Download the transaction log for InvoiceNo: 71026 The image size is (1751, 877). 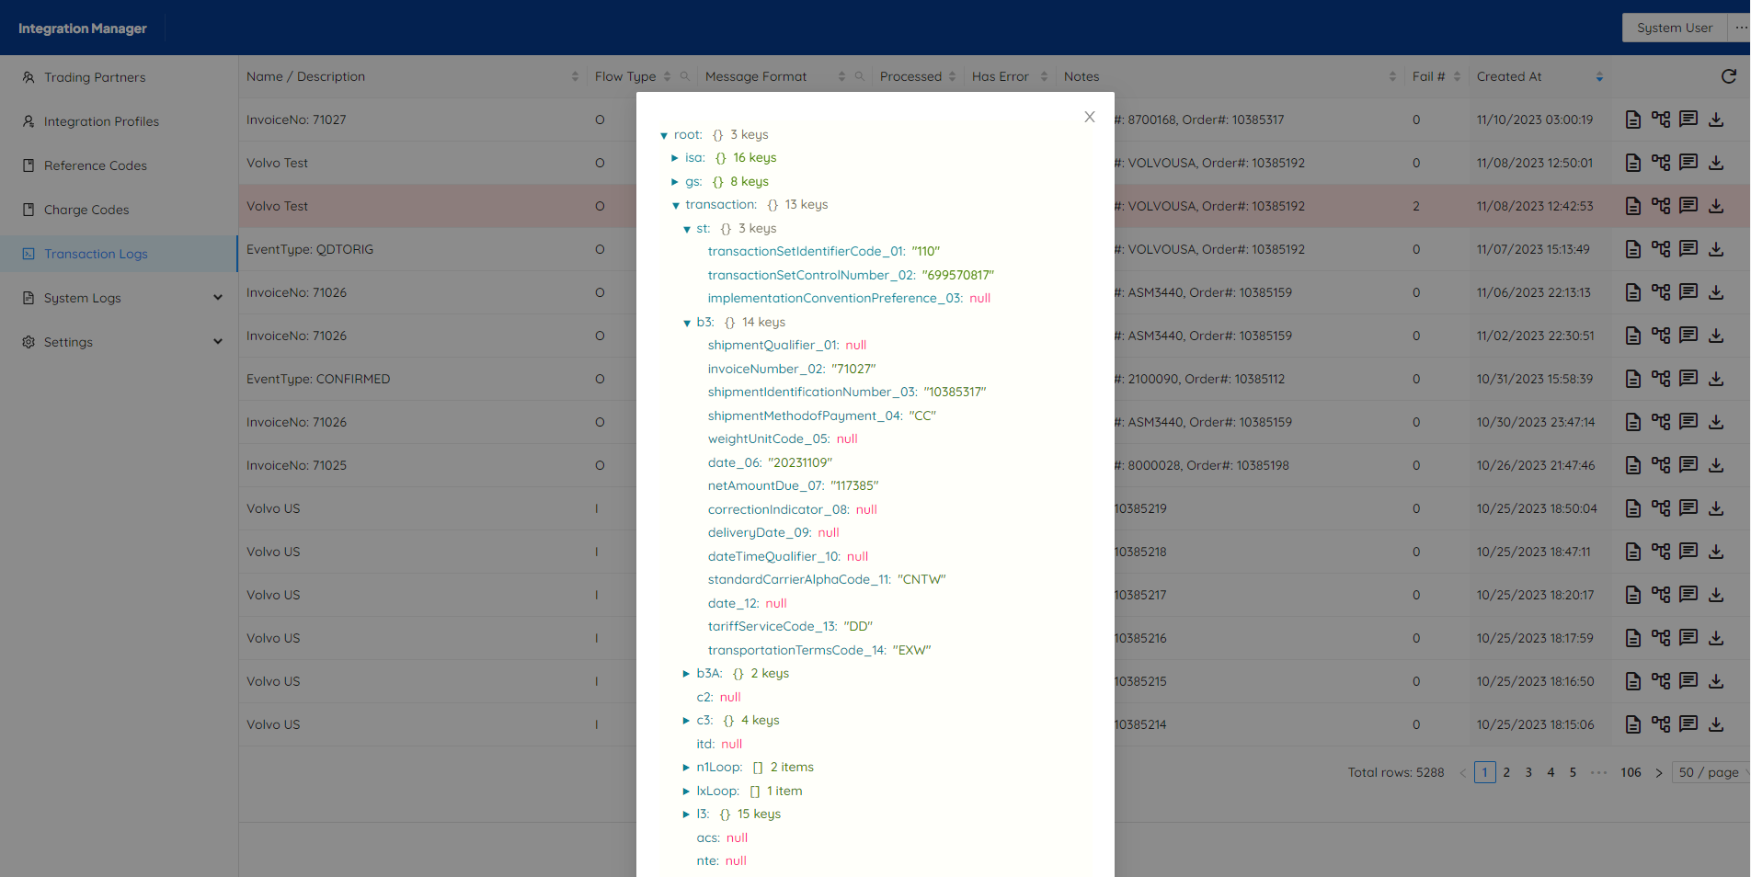click(x=1716, y=292)
